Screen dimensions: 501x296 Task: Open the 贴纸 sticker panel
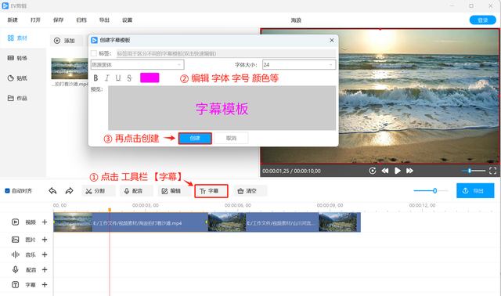pyautogui.click(x=17, y=78)
